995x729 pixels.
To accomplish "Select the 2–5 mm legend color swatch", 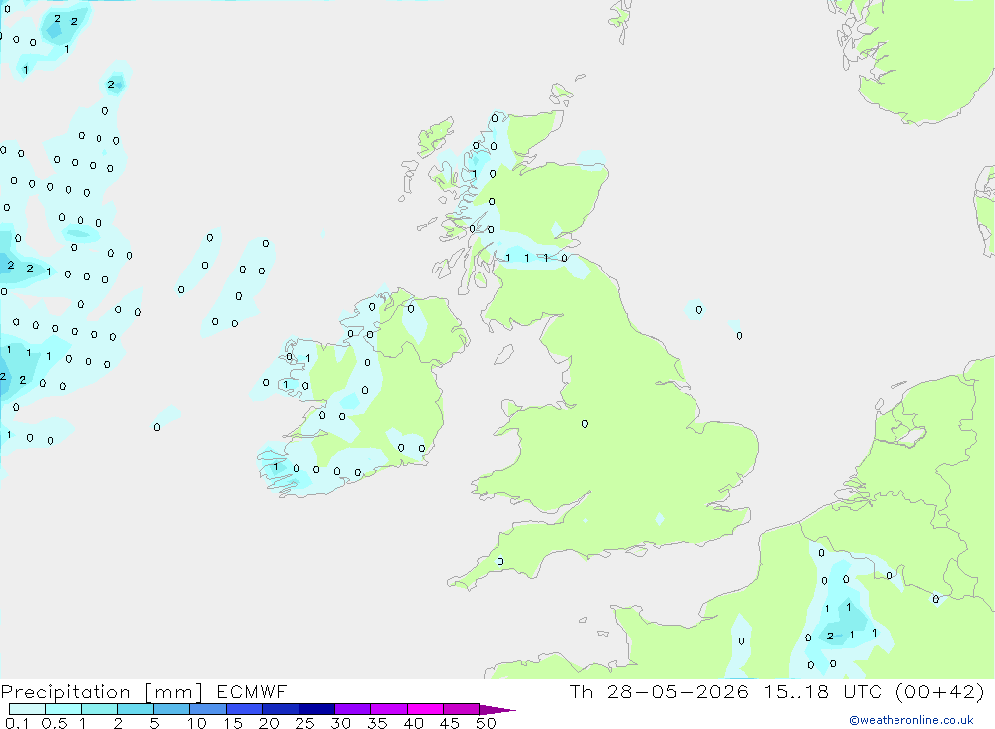I will [x=135, y=709].
